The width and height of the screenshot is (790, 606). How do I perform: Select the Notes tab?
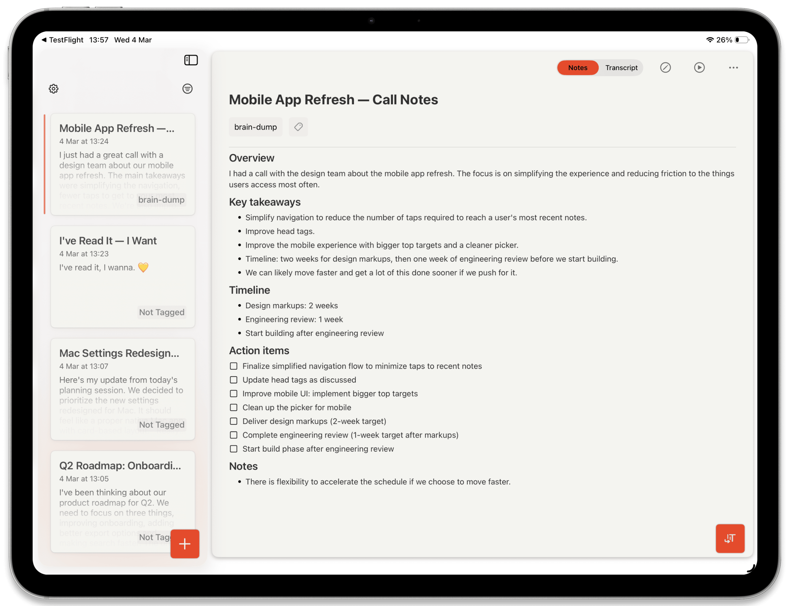577,67
